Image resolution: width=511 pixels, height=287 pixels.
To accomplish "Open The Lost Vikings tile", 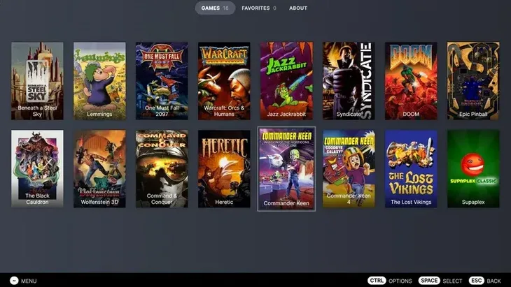I will [411, 169].
